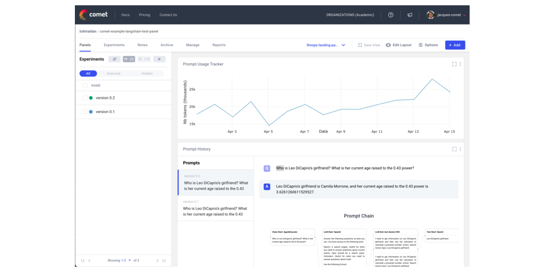Switch to the Experiments tab
544x272 pixels.
[114, 45]
